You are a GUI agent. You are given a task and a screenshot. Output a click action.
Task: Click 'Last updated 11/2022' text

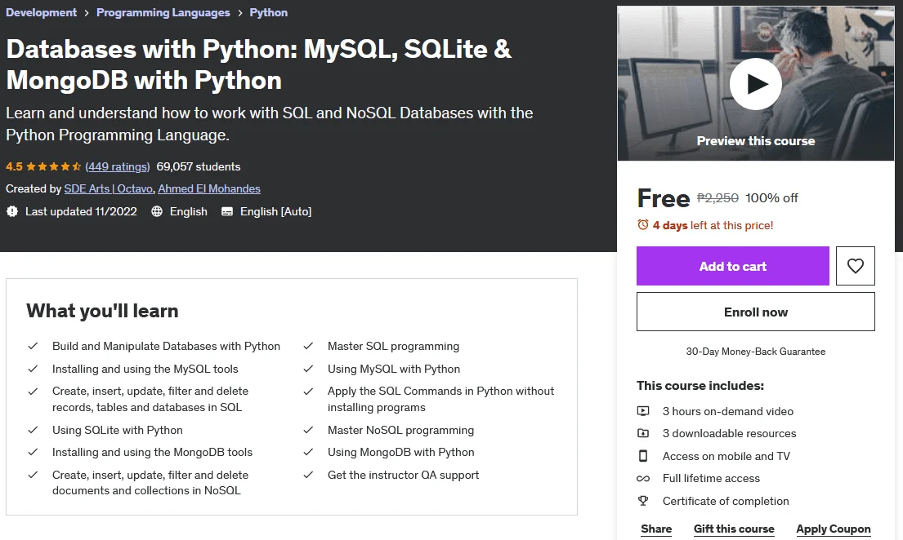(x=81, y=211)
